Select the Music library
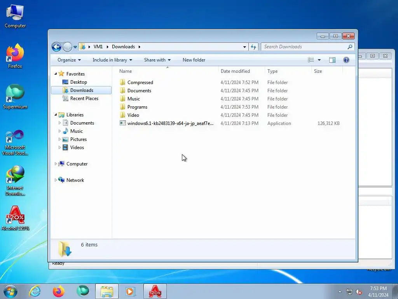This screenshot has width=398, height=299. (77, 131)
